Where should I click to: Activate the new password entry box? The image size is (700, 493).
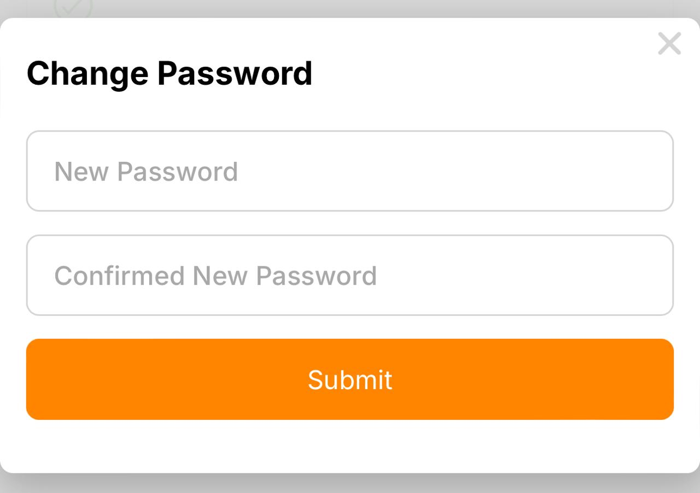tap(350, 171)
